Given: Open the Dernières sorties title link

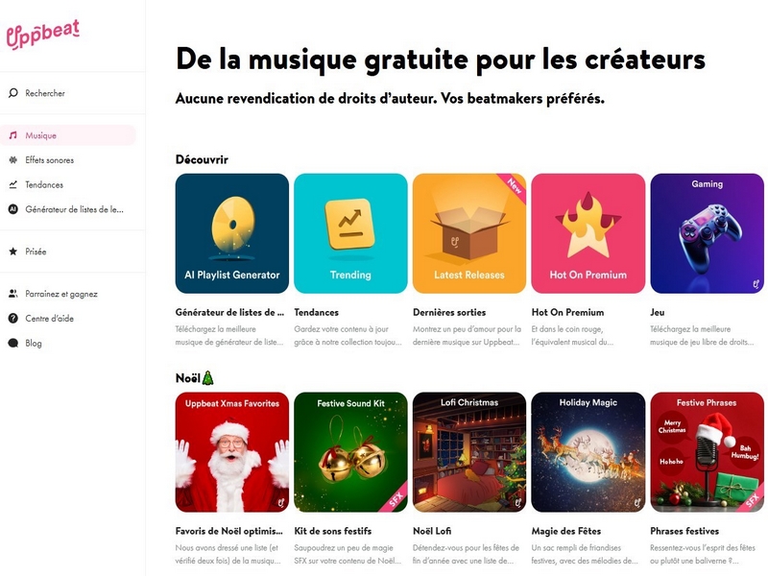Looking at the screenshot, I should click(449, 312).
